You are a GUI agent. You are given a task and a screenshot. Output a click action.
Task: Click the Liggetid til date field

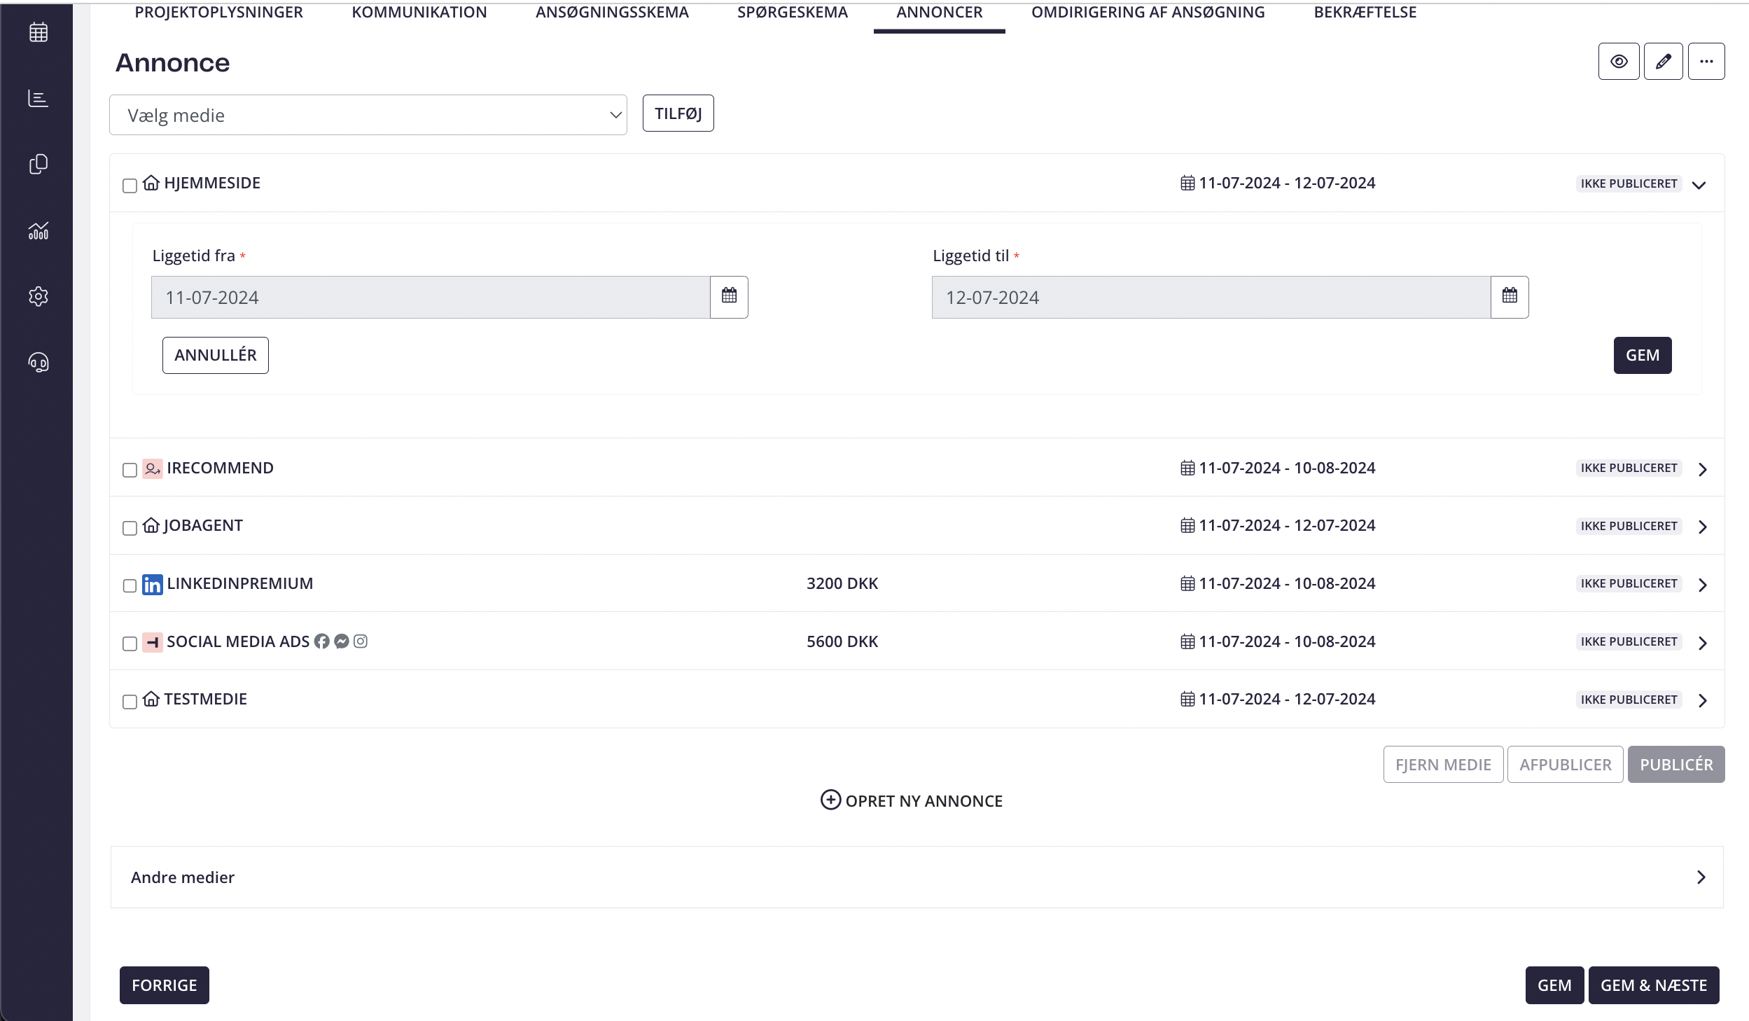coord(1211,297)
